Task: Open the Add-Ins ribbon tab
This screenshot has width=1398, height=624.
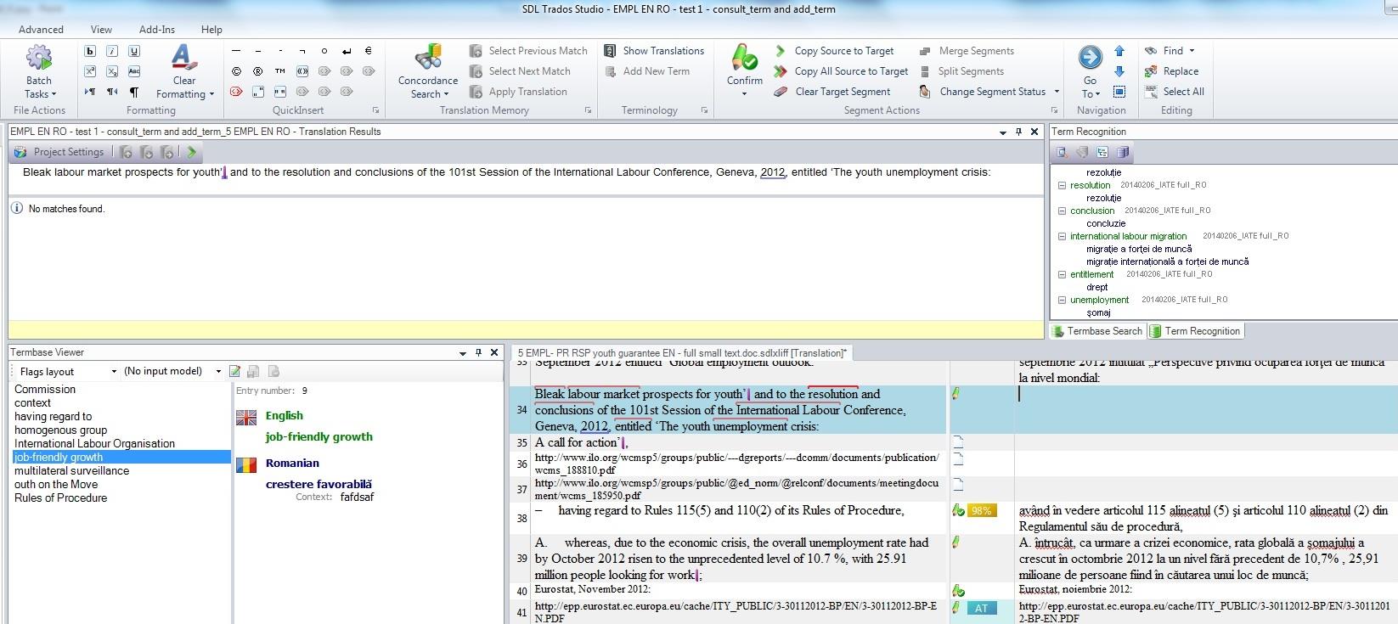Action: pyautogui.click(x=157, y=29)
